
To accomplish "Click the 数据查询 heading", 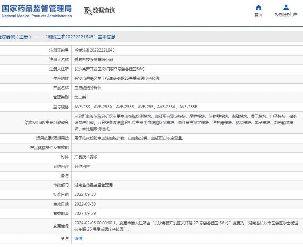I will coord(104,11).
